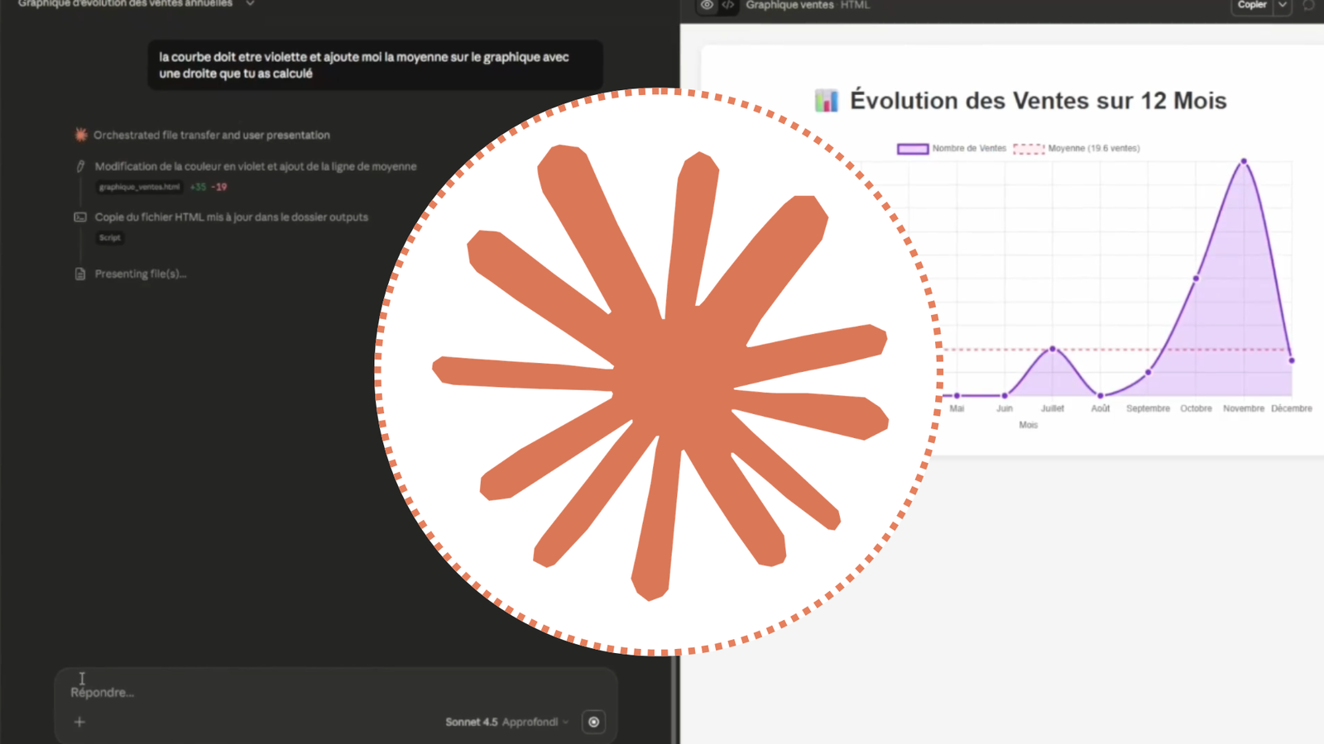Click the refresh icon beside the Copier button
Viewport: 1324px width, 744px height.
1307,6
